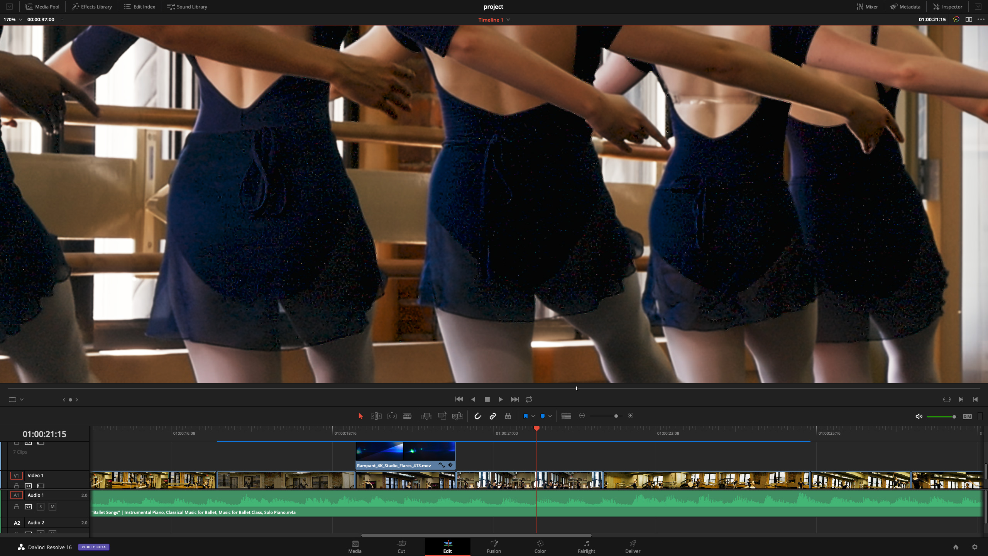Image resolution: width=988 pixels, height=556 pixels.
Task: Jump to previous edit point button
Action: coord(975,400)
